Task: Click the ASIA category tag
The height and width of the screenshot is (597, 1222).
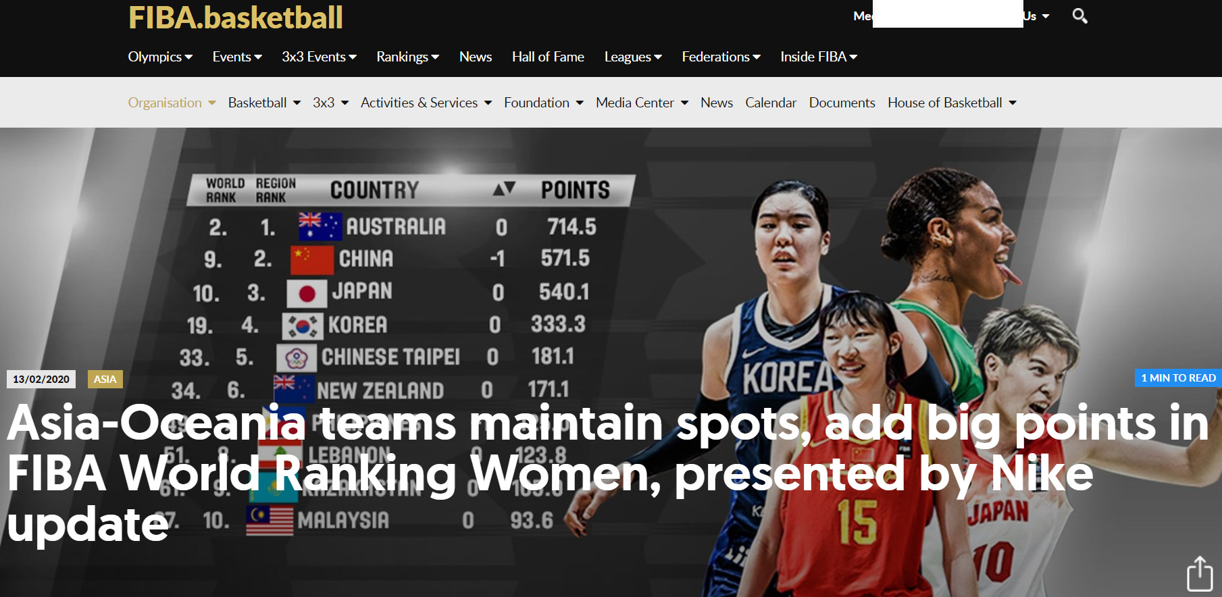Action: [105, 379]
